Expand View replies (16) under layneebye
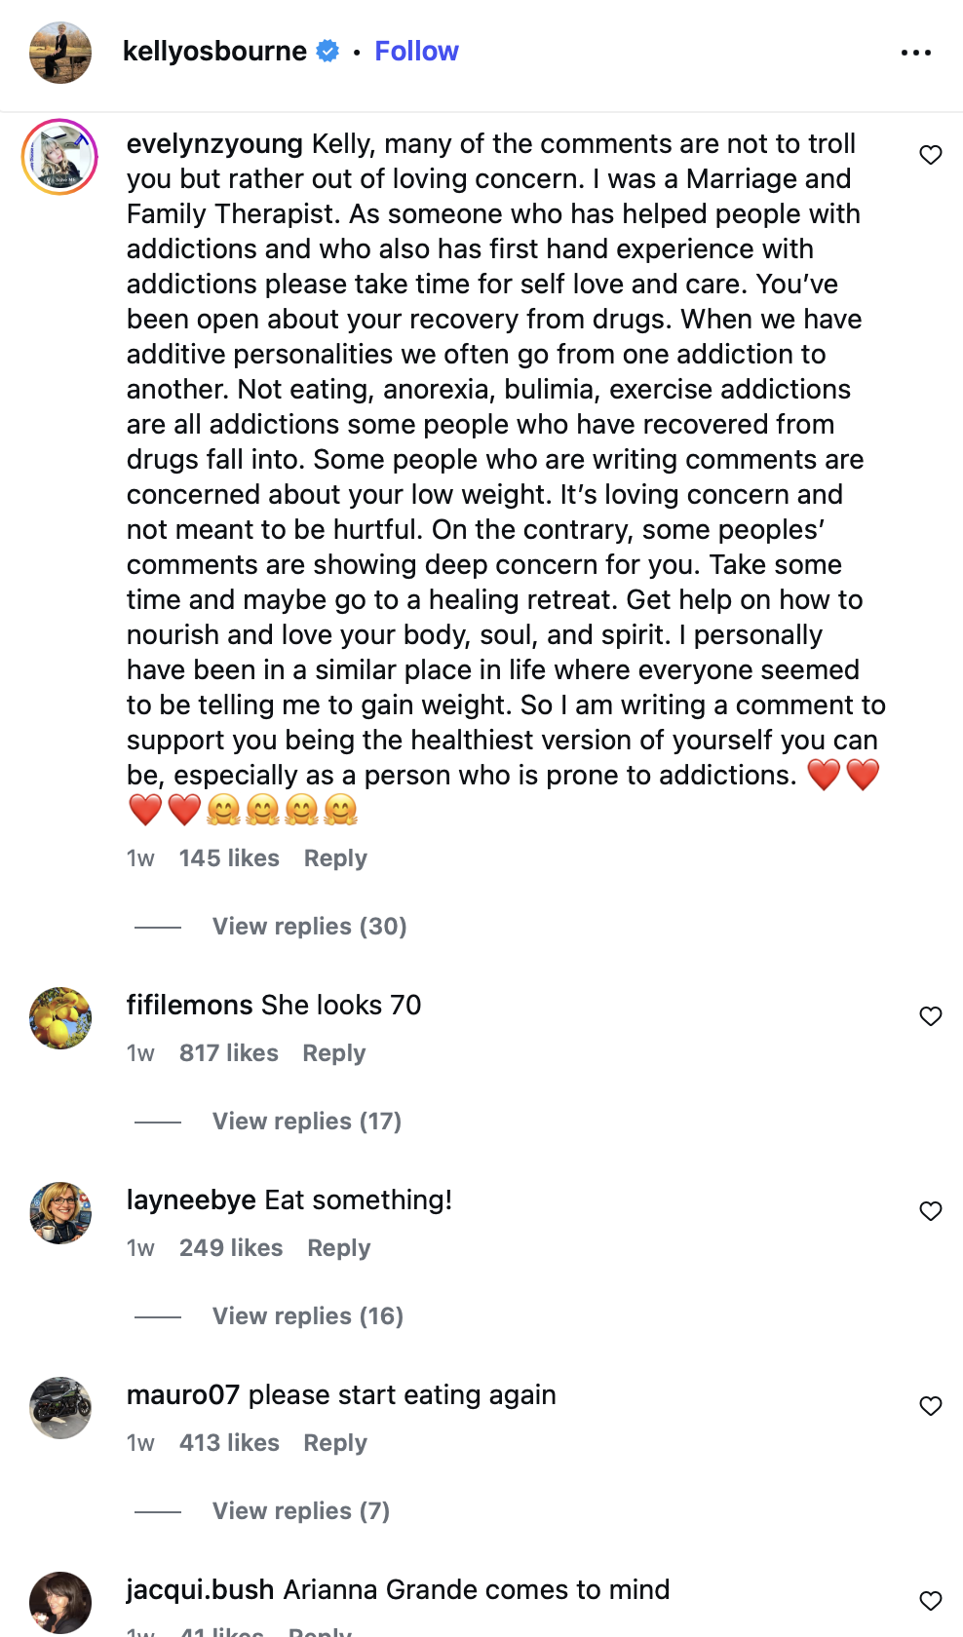Image resolution: width=963 pixels, height=1637 pixels. (x=307, y=1316)
